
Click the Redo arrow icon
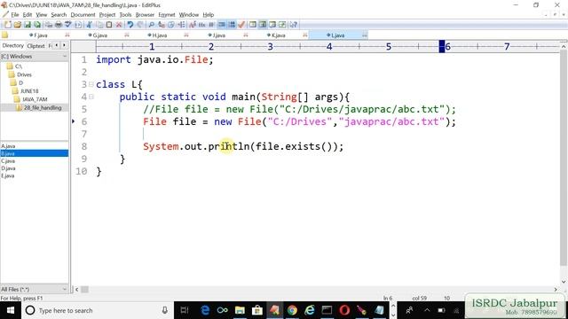(x=140, y=25)
